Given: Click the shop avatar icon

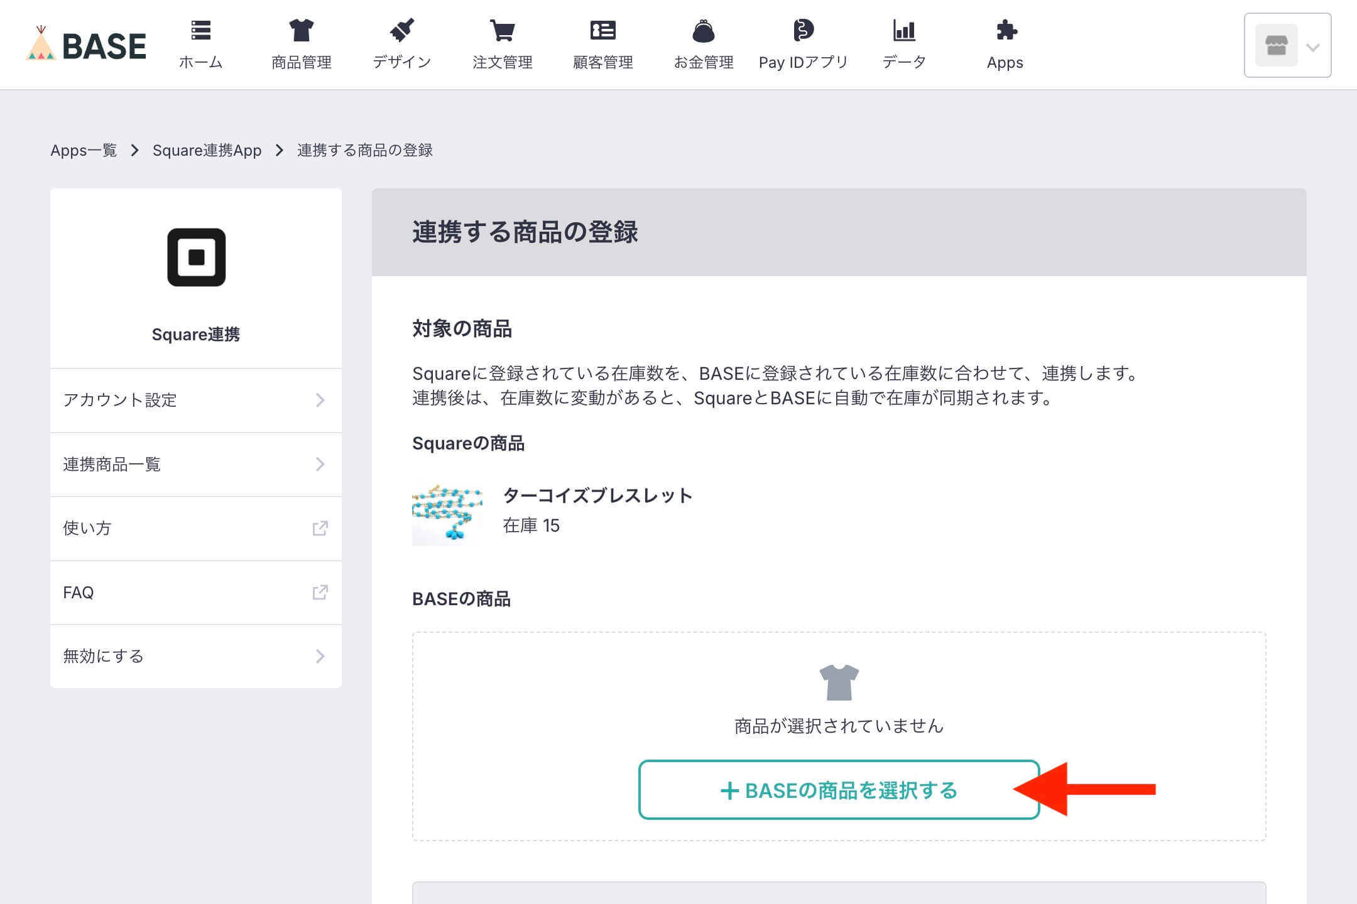Looking at the screenshot, I should pyautogui.click(x=1276, y=45).
